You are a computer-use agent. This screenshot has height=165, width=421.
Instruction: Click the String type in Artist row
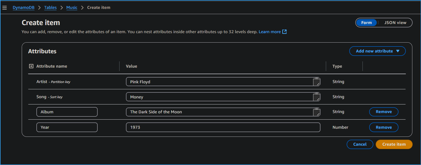pyautogui.click(x=338, y=82)
